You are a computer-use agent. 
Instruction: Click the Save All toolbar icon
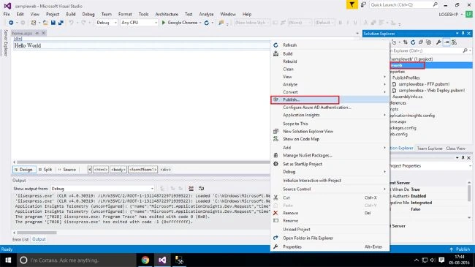click(61, 23)
